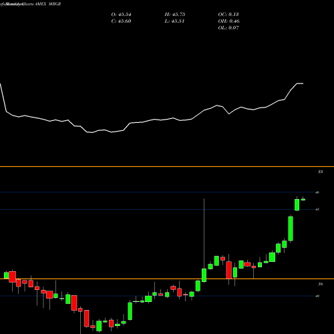Select the last small green candlestick

click(303, 200)
